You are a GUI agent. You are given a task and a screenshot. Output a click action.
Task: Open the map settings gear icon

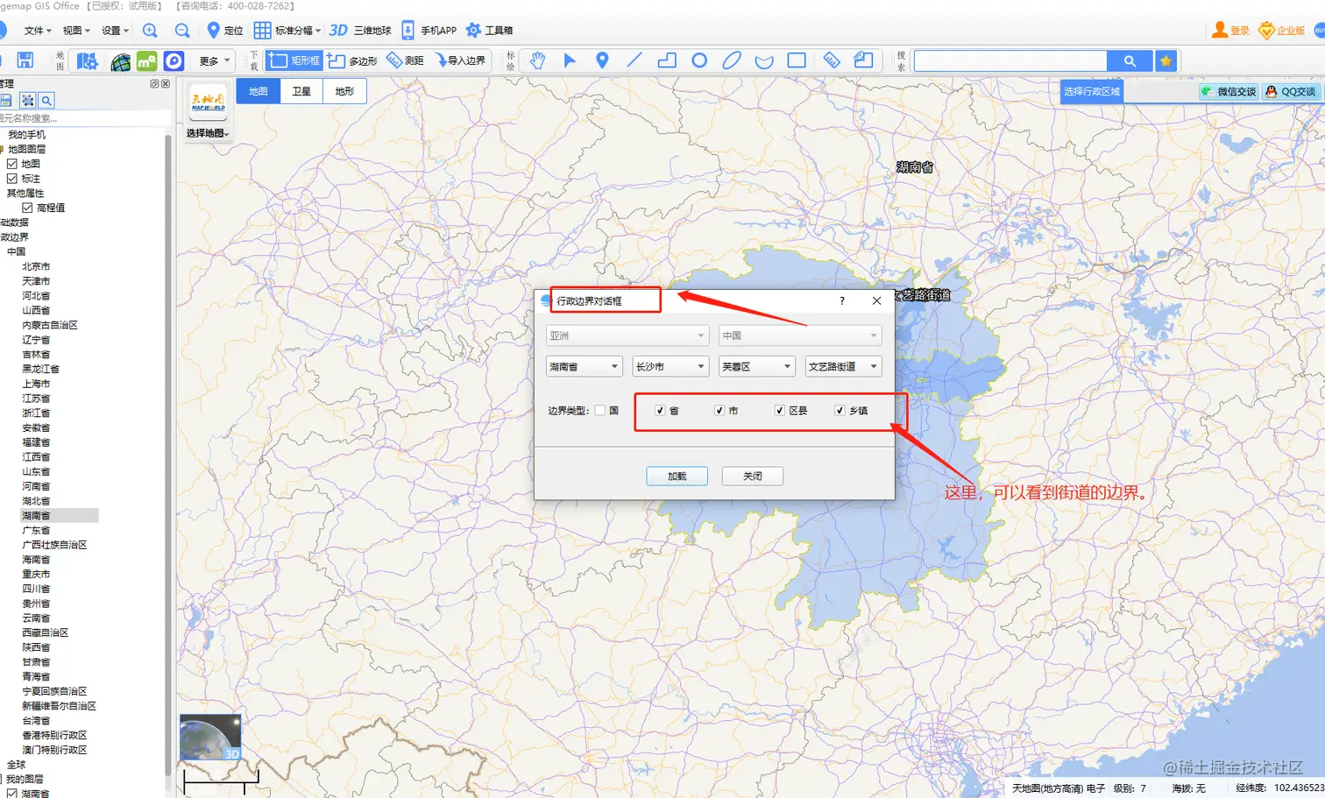click(x=87, y=61)
